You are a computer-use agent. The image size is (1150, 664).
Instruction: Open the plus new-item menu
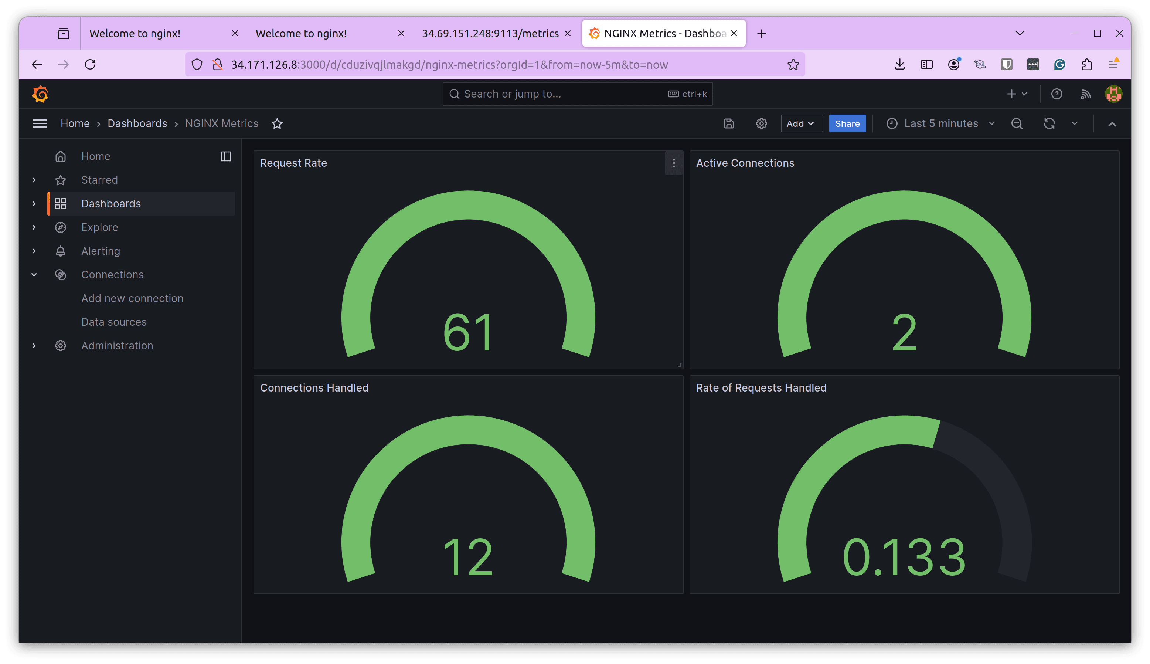1017,94
